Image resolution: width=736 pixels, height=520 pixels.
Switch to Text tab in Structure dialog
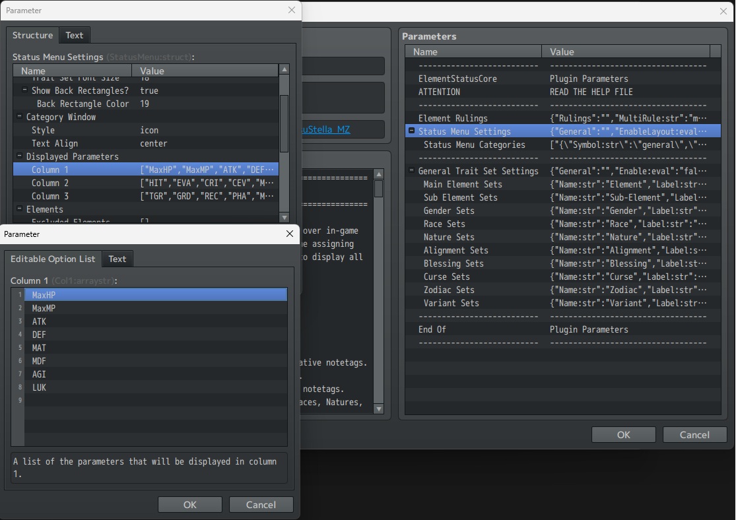[74, 35]
